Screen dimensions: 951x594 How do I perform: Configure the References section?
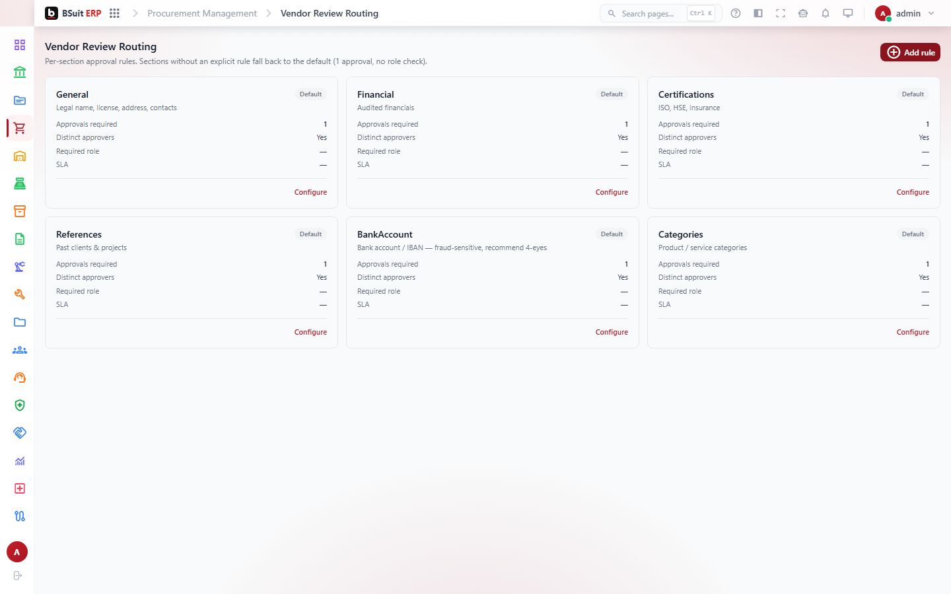pos(310,332)
